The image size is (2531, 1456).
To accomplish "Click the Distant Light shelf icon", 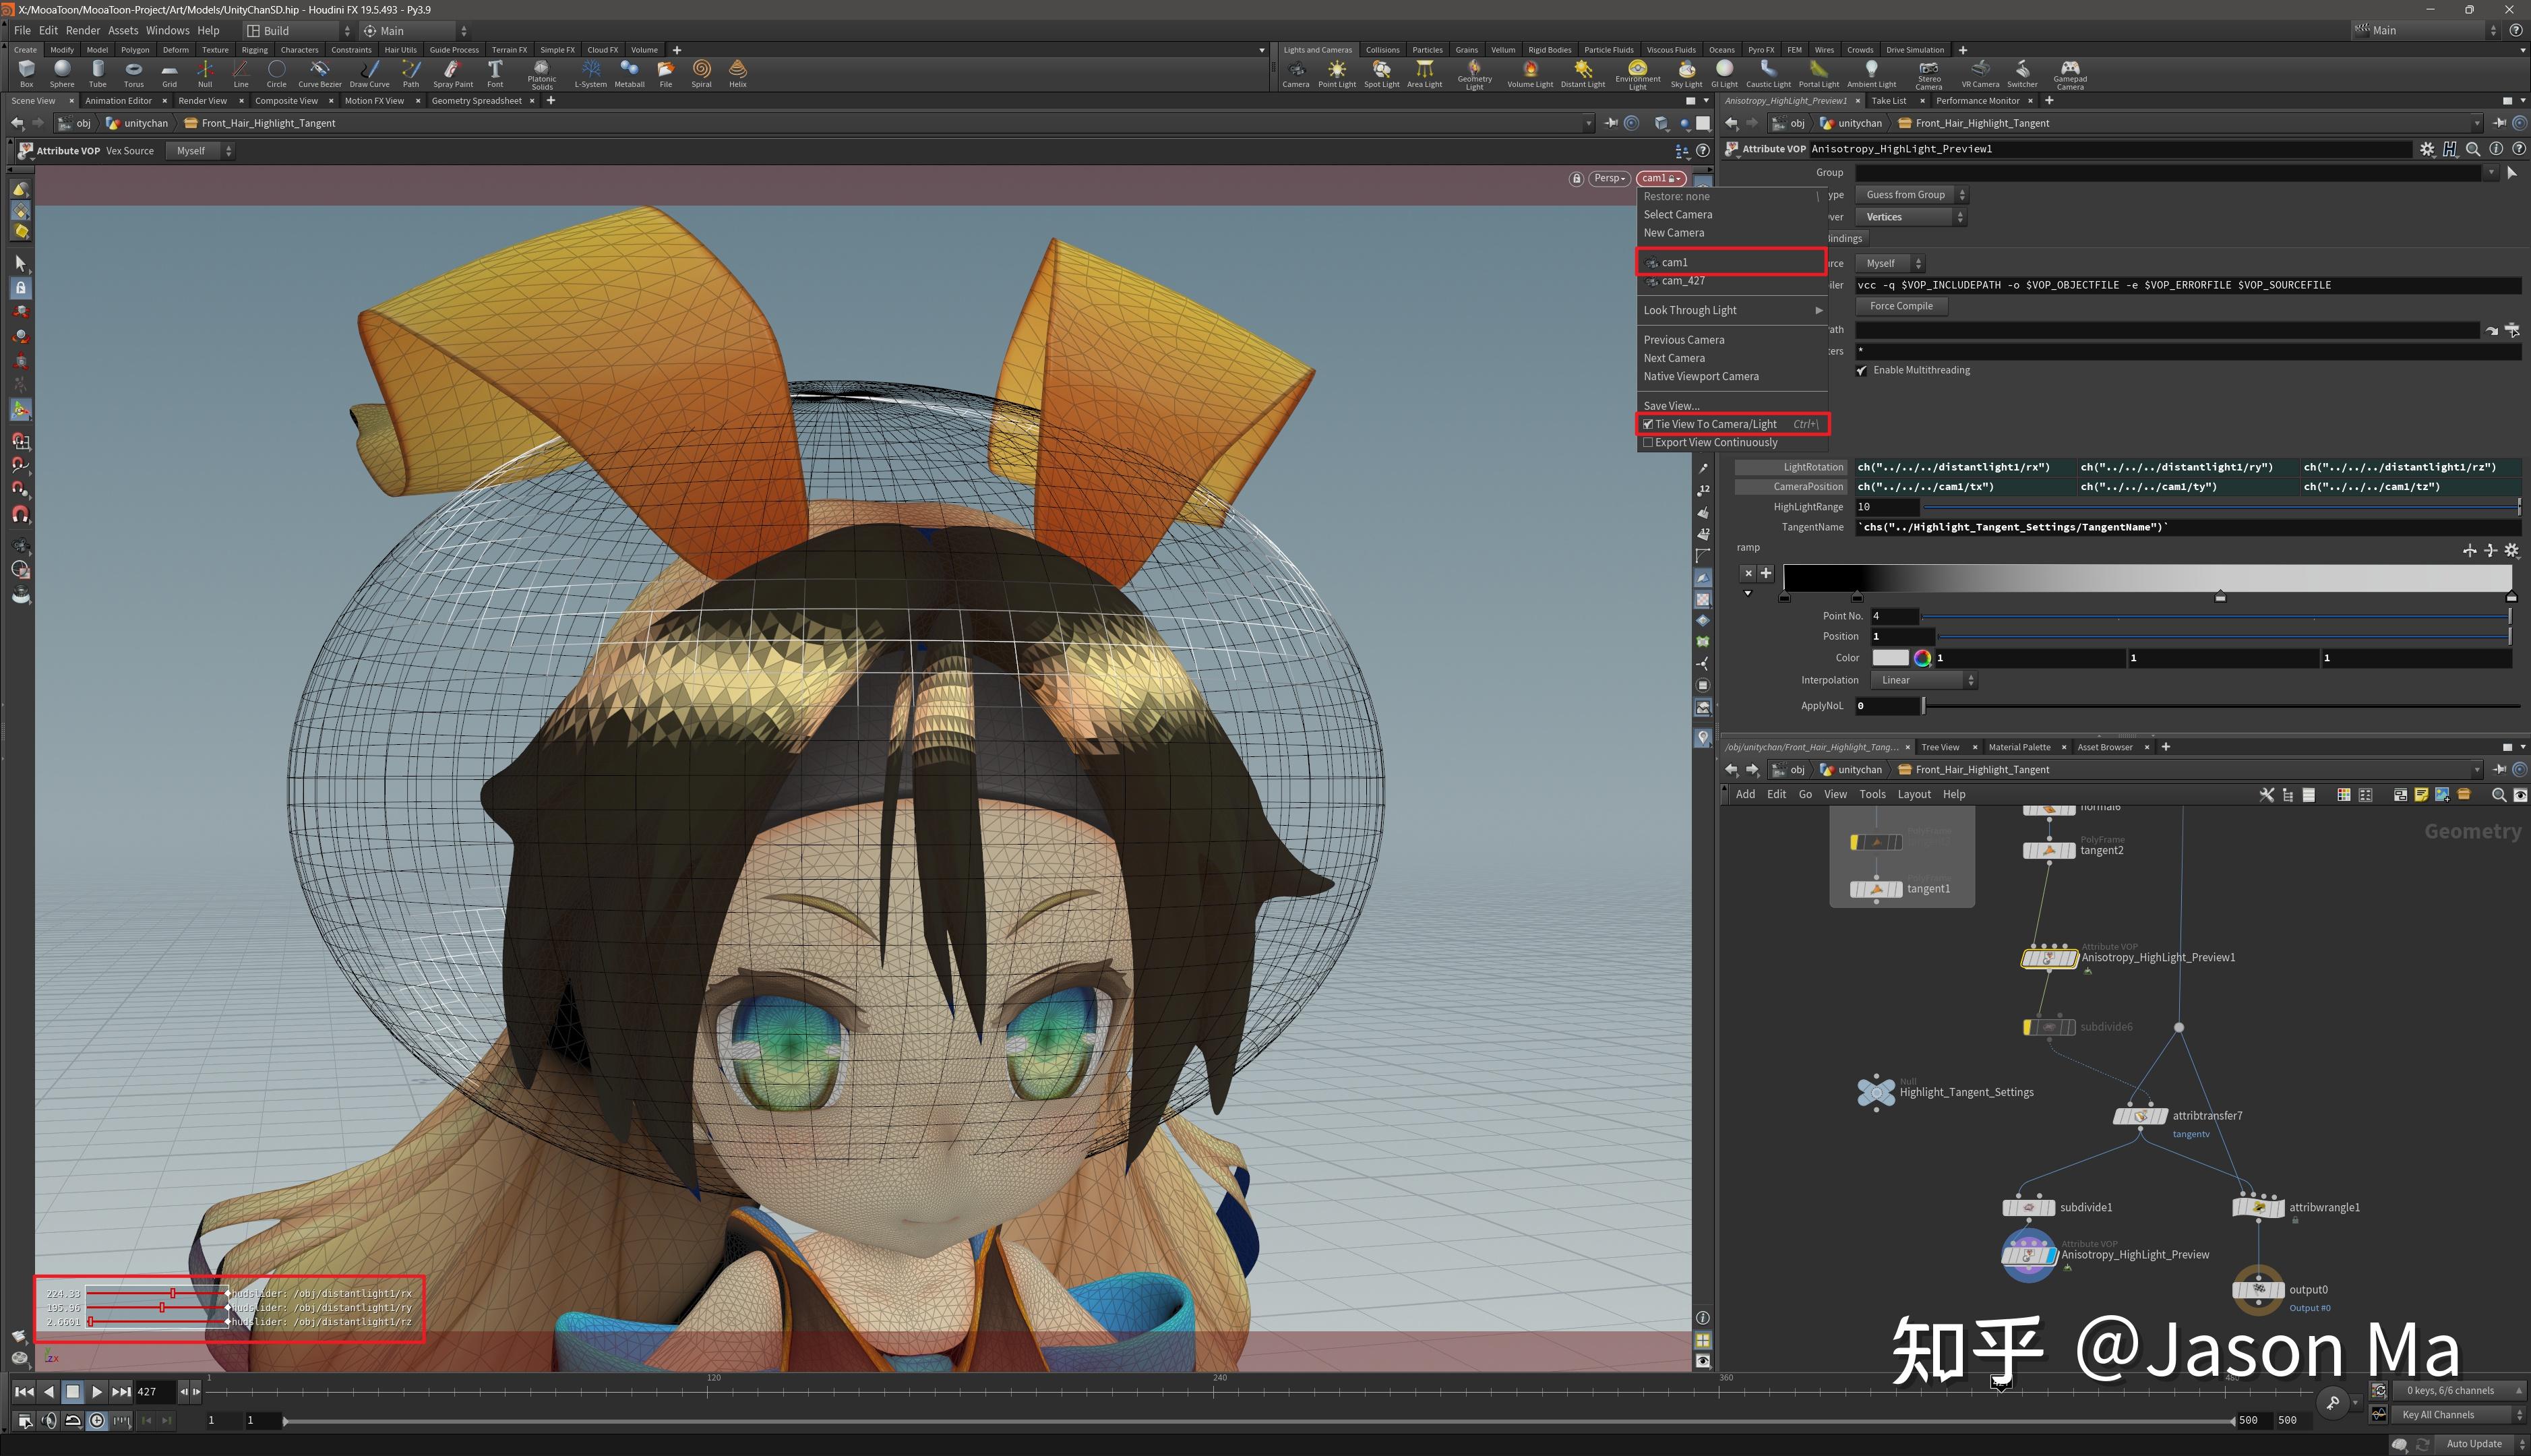I will (x=1583, y=70).
